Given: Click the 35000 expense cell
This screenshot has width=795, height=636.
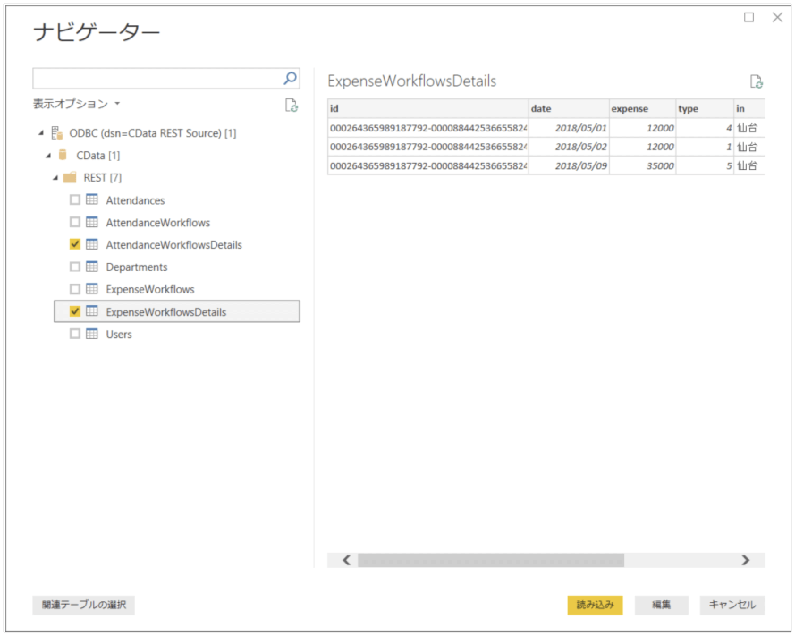Looking at the screenshot, I should 643,165.
